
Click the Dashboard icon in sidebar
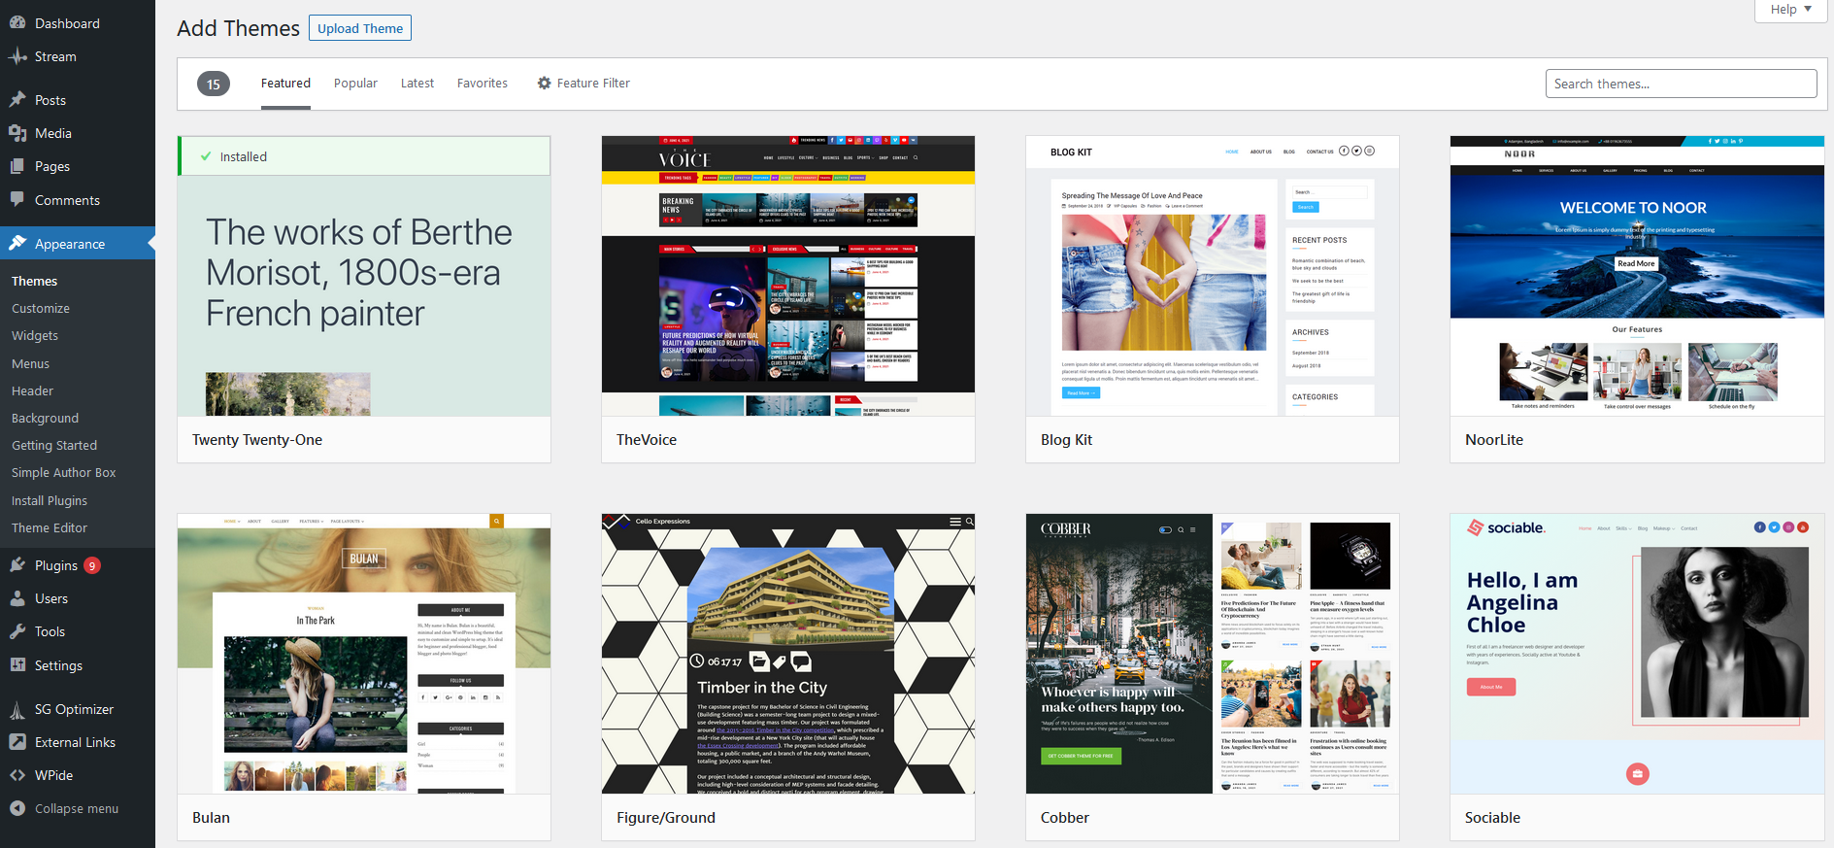[17, 23]
